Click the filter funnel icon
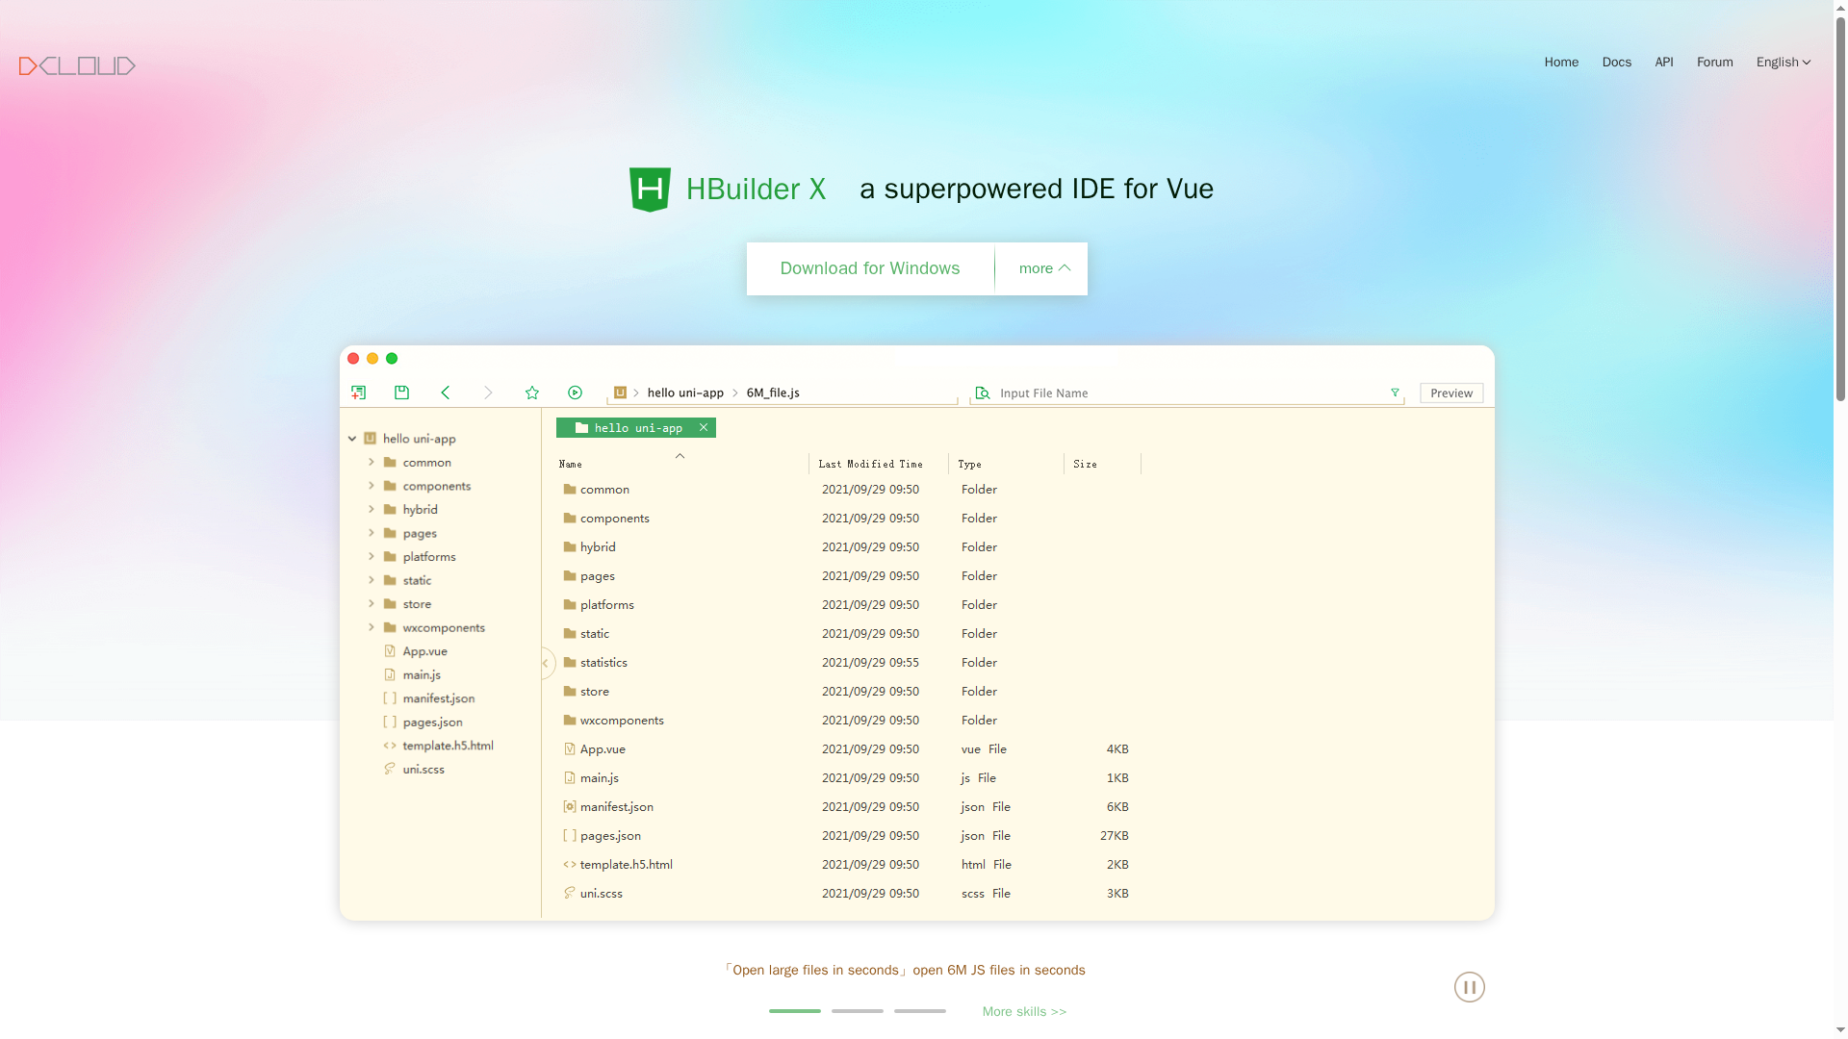 point(1395,393)
